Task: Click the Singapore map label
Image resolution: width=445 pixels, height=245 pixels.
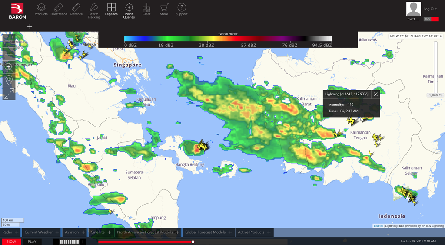Action: click(127, 65)
